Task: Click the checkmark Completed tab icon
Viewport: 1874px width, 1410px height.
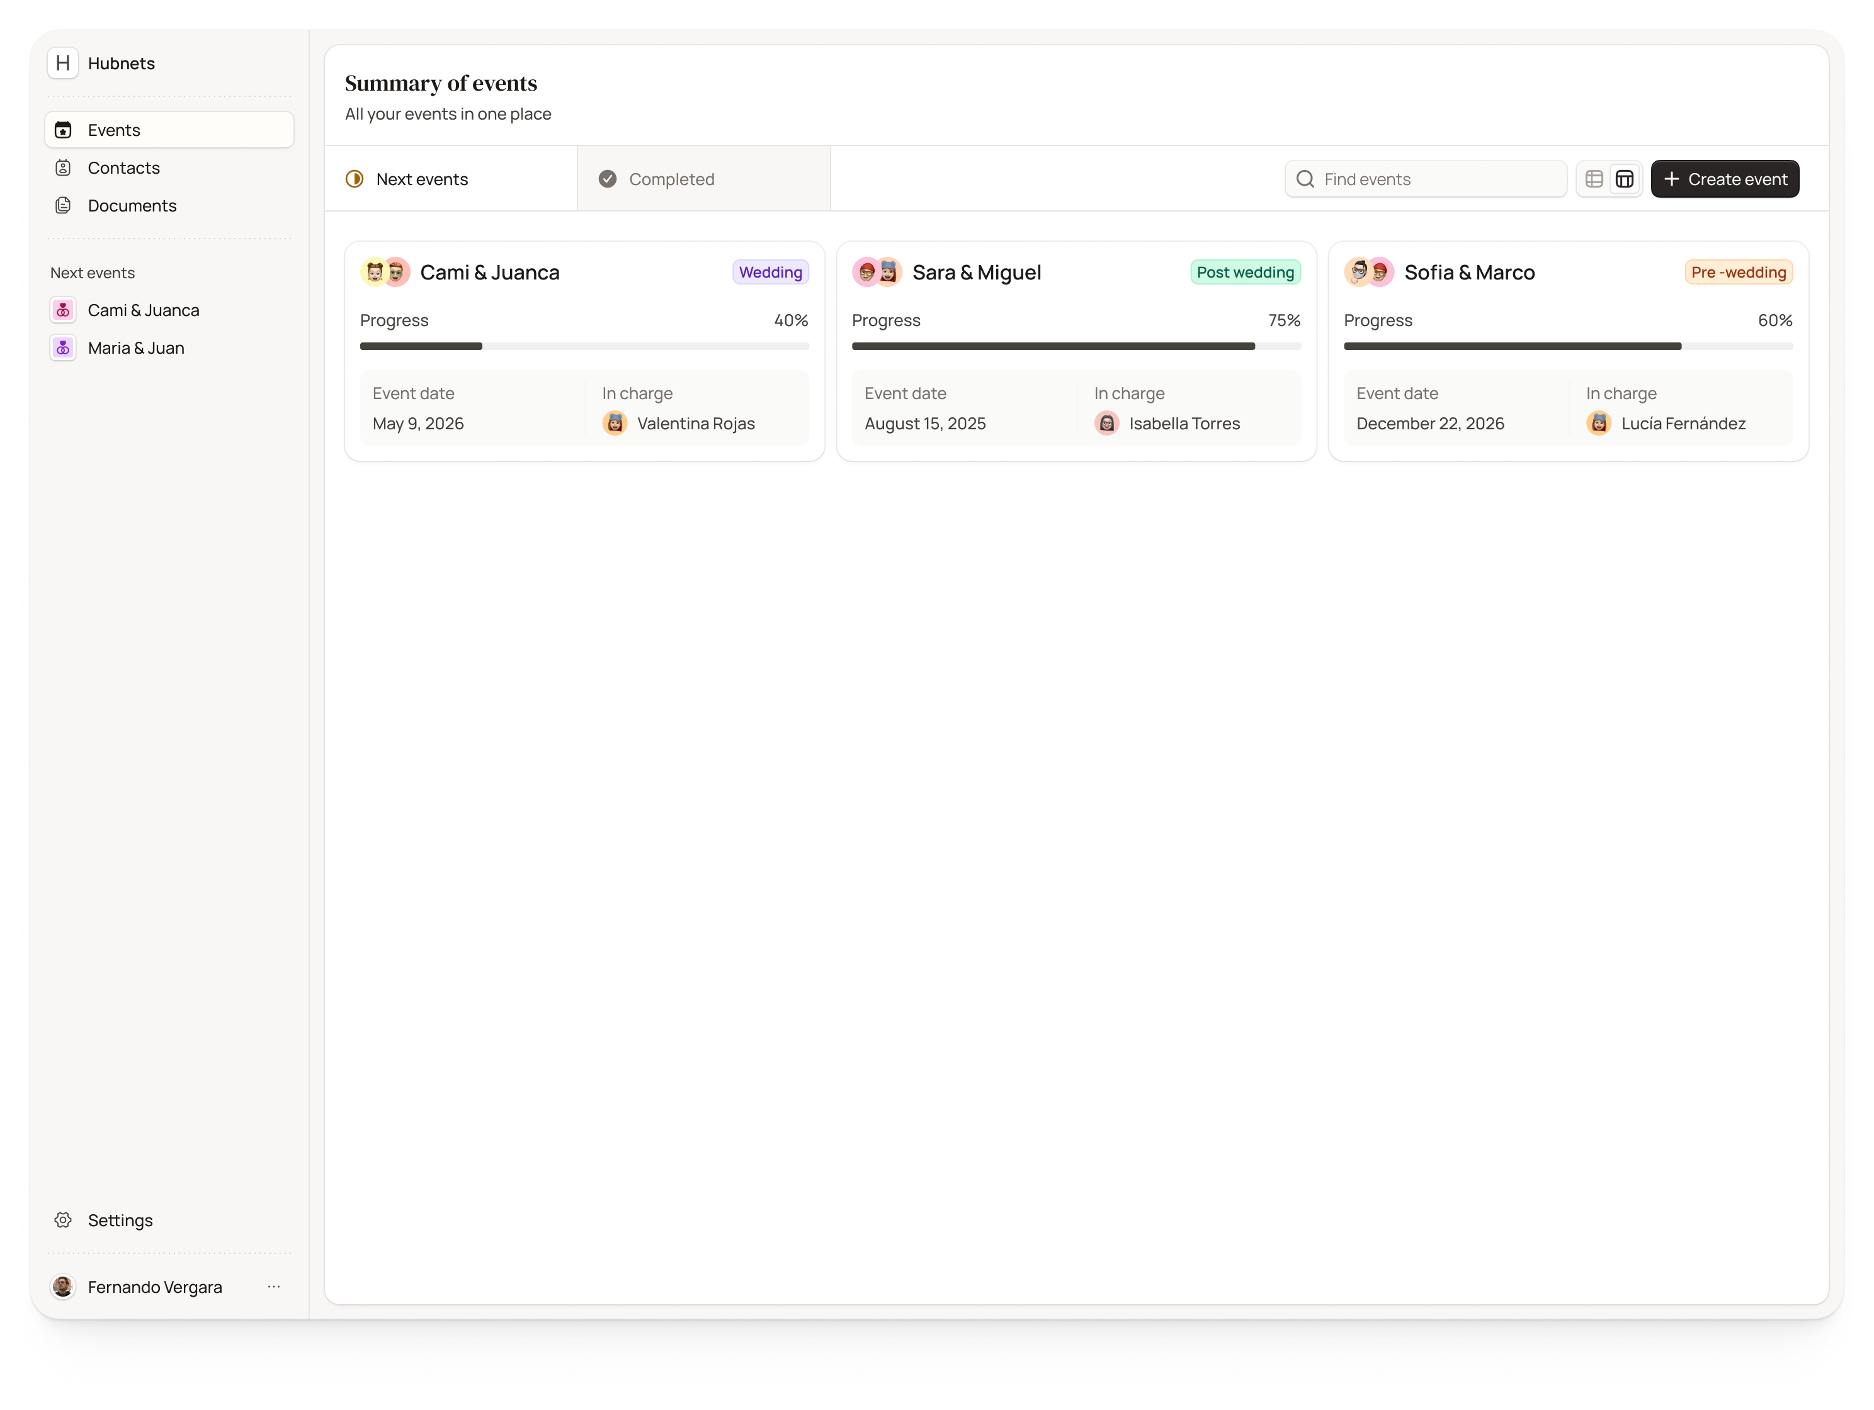Action: click(x=608, y=179)
